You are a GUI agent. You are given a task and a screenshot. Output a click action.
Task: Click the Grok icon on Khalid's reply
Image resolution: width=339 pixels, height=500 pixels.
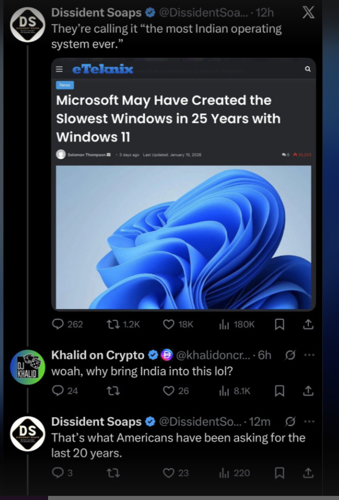[x=290, y=355]
